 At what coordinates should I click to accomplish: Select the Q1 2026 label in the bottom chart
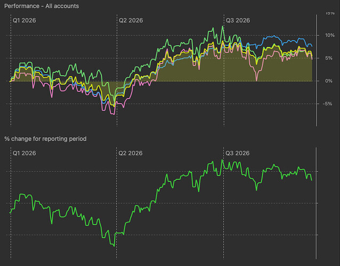click(x=25, y=153)
